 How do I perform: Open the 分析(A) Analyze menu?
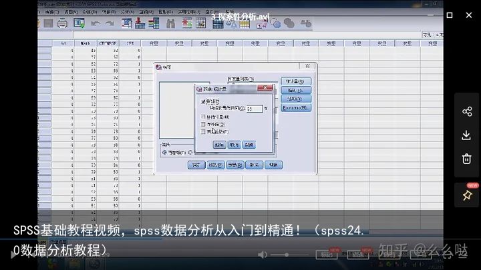(128, 12)
